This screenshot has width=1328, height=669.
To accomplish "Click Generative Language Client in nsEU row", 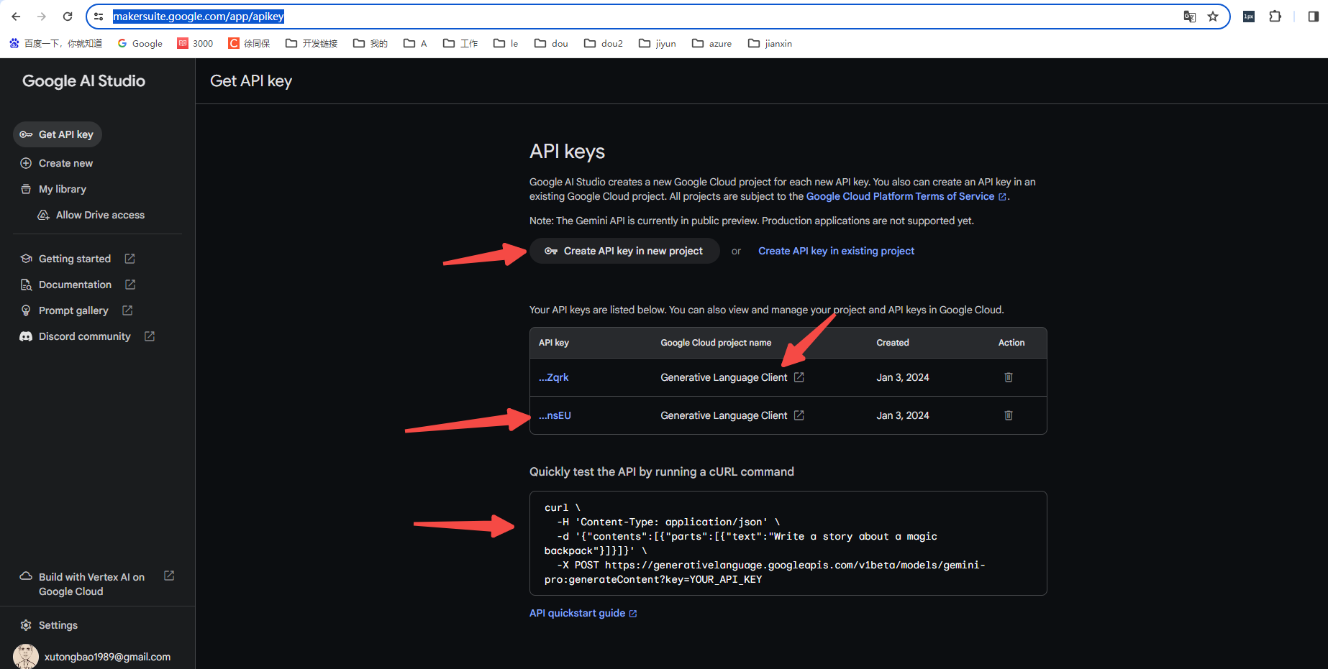I will tap(724, 415).
